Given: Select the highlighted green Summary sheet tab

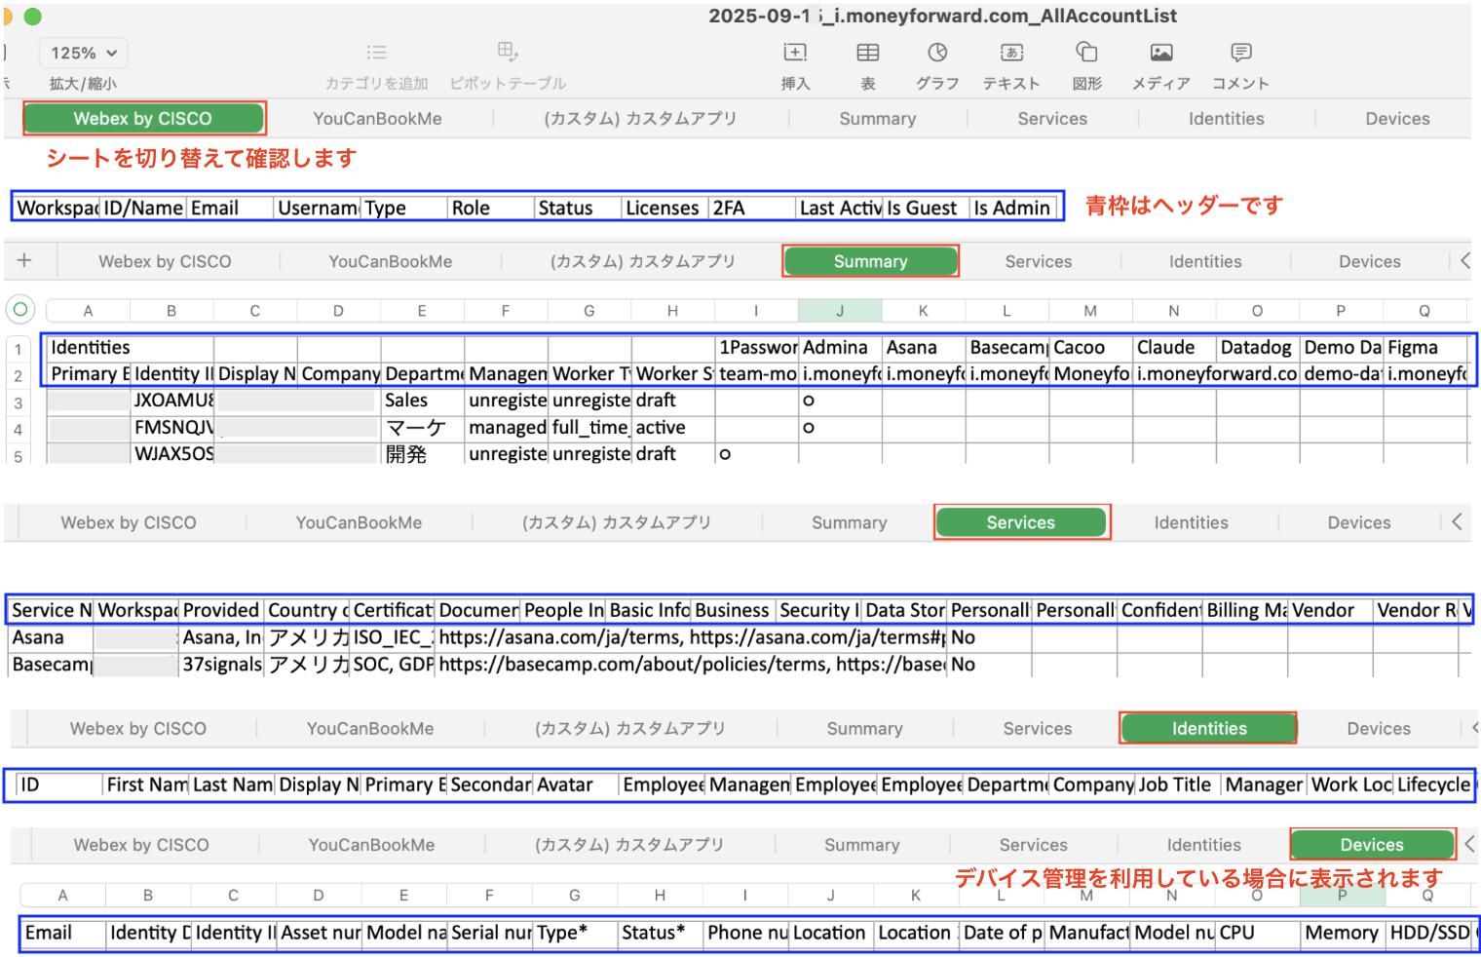Looking at the screenshot, I should click(x=870, y=261).
